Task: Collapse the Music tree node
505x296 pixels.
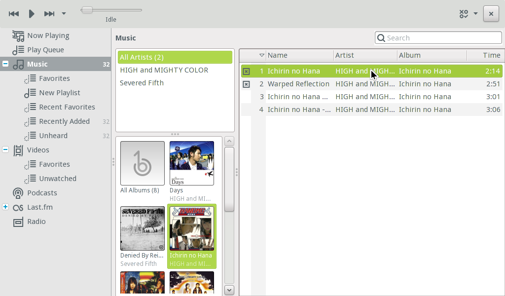Action: tap(5, 64)
